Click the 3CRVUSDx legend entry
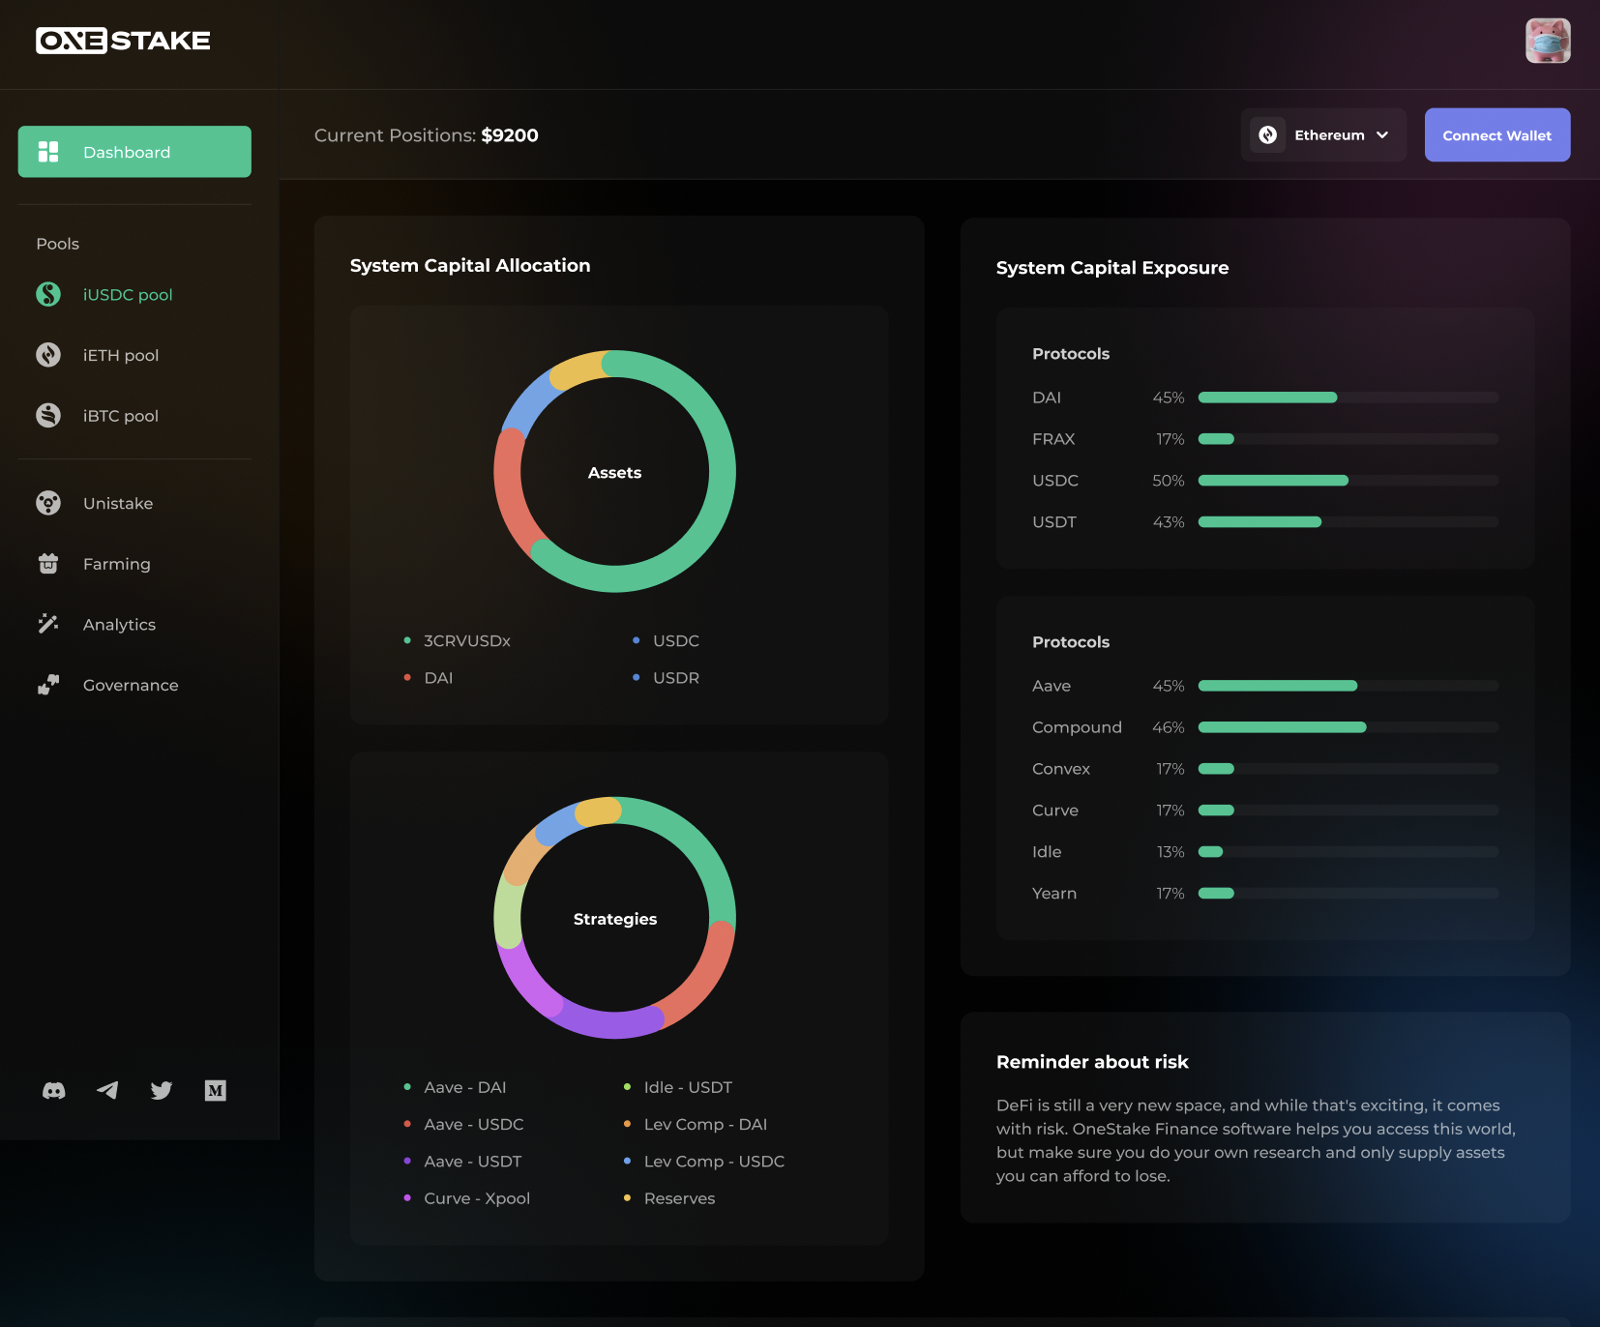The image size is (1600, 1327). (457, 641)
